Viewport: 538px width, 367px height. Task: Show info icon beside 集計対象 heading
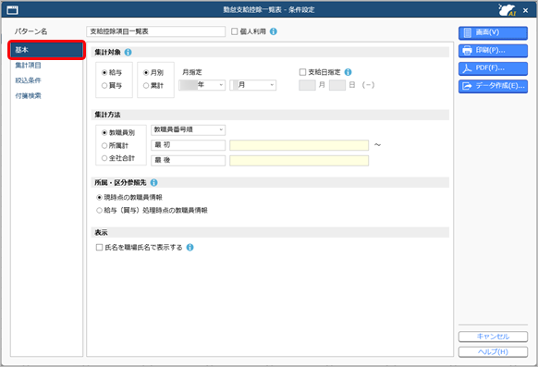coord(128,52)
